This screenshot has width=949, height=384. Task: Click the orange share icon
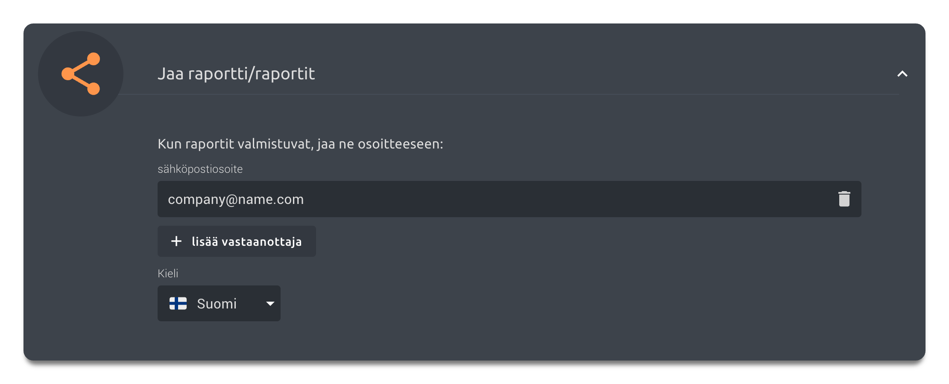[x=81, y=73]
